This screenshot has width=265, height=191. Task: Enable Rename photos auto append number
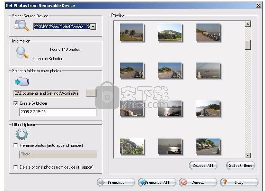tap(16, 145)
